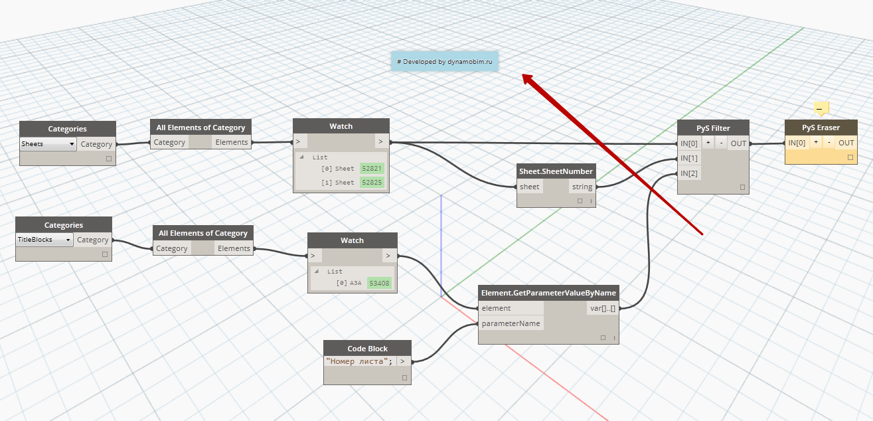Viewport: 873px width, 421px height.
Task: Select the parameterName input port
Action: point(511,323)
